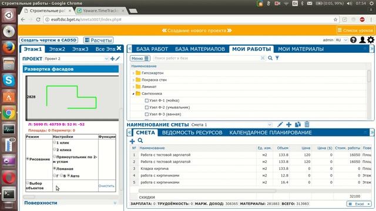Switch to 'Этаж3' tab
This screenshot has width=376, height=211.
[80, 49]
